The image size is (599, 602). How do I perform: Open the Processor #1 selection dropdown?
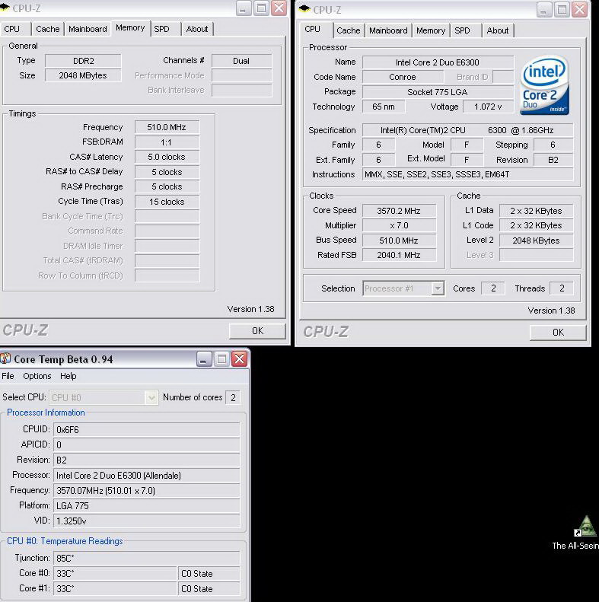[438, 288]
